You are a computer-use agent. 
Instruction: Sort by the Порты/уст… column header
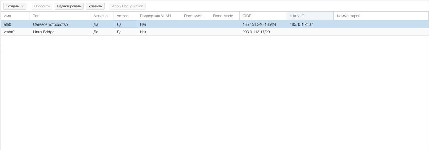point(195,16)
